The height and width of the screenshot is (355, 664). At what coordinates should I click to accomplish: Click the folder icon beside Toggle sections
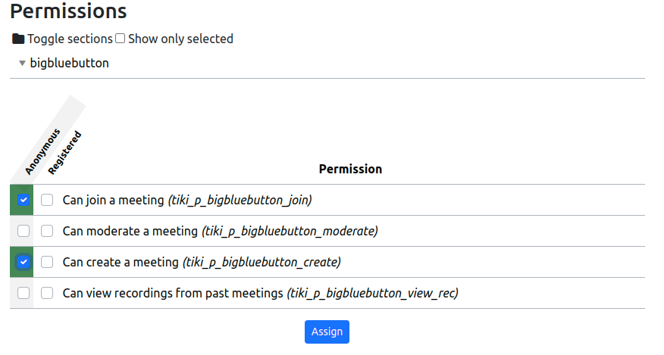[18, 39]
